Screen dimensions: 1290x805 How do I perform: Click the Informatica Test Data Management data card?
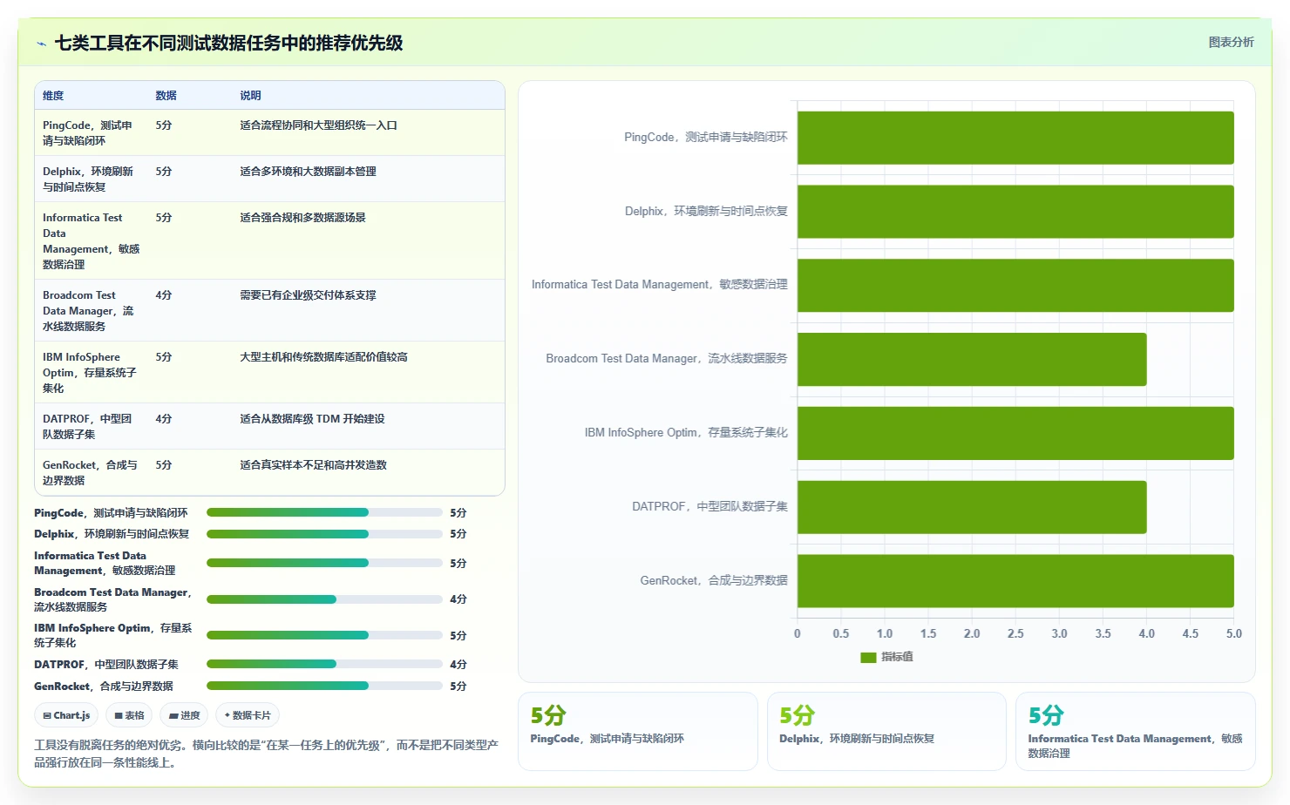(x=1136, y=731)
